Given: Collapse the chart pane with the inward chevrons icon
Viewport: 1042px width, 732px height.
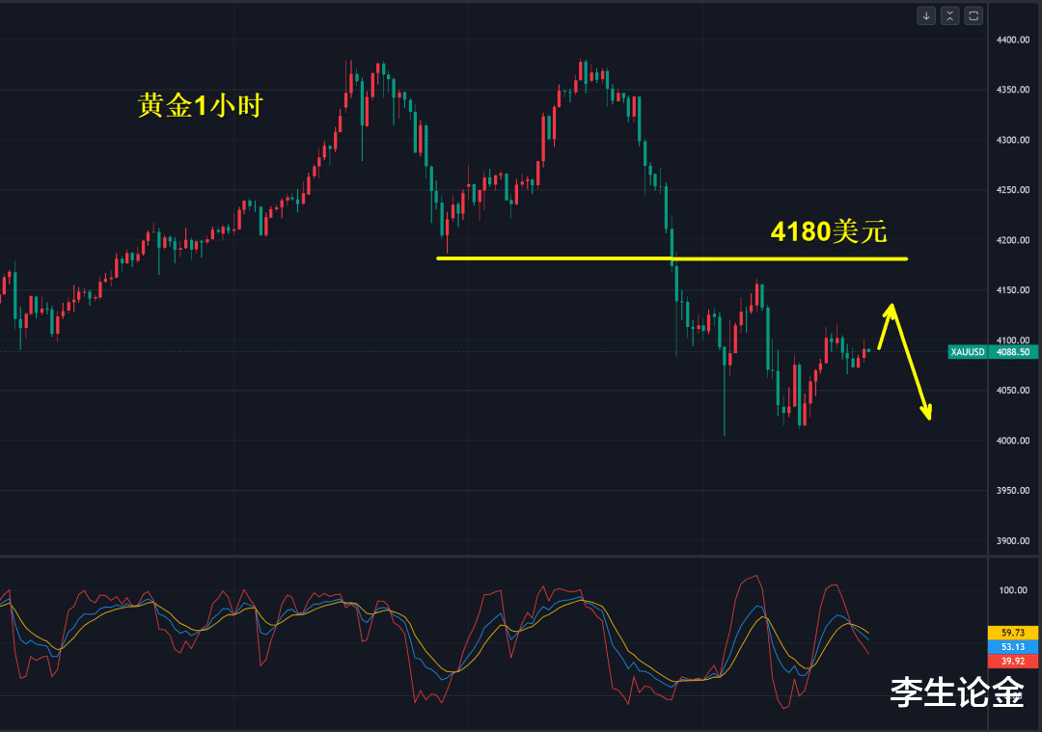Looking at the screenshot, I should tap(949, 16).
